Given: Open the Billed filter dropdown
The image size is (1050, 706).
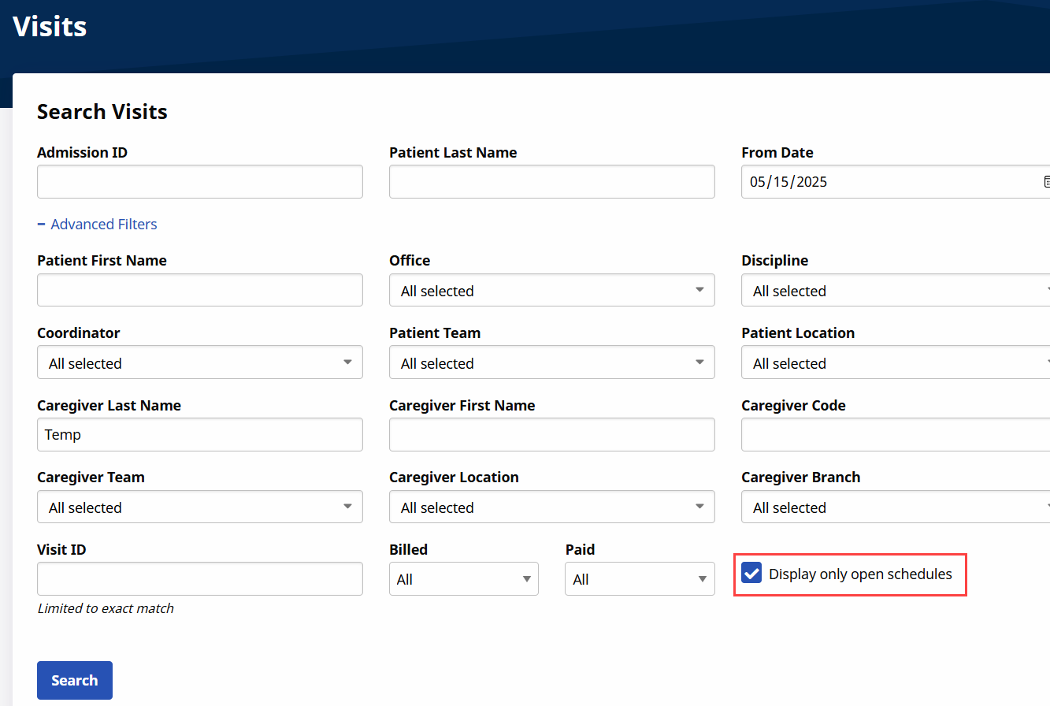Looking at the screenshot, I should coord(463,579).
